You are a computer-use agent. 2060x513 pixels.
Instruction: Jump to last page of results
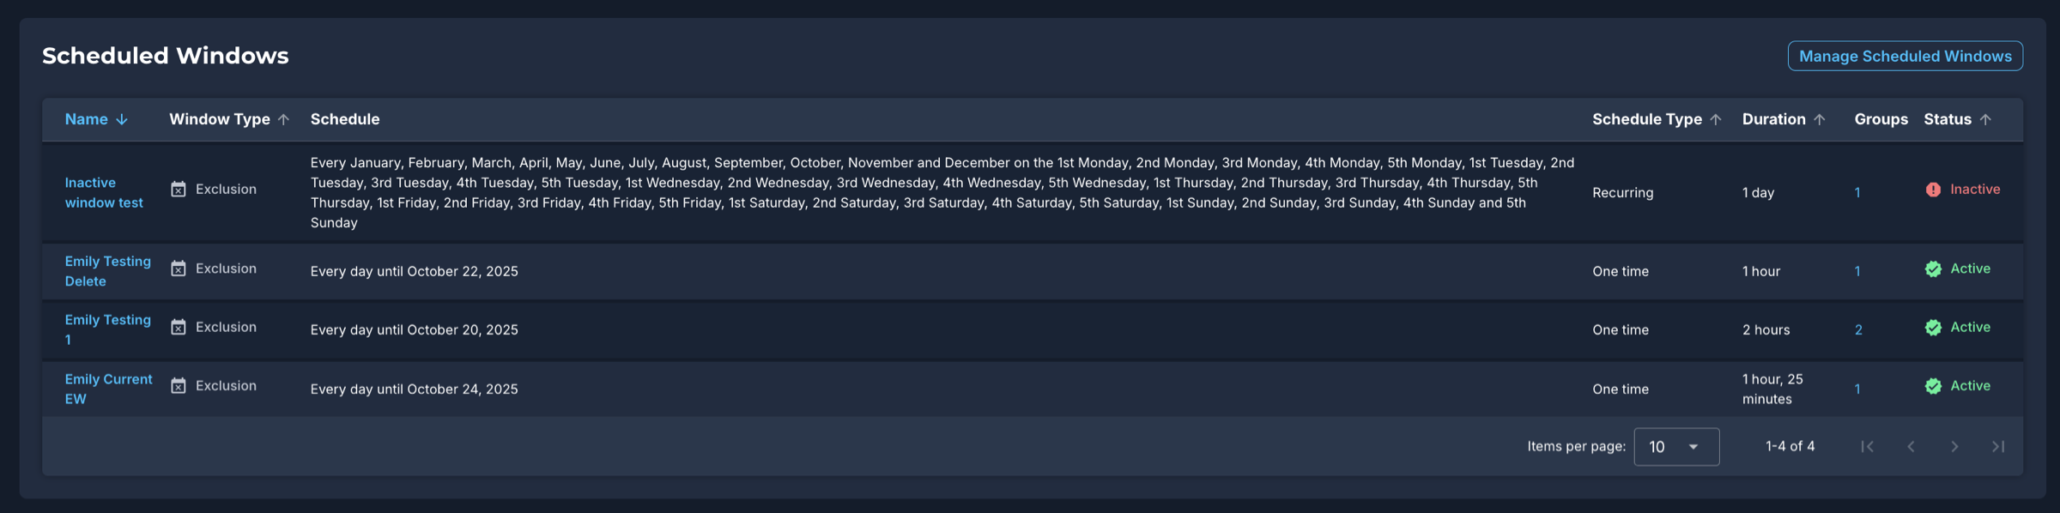1998,446
